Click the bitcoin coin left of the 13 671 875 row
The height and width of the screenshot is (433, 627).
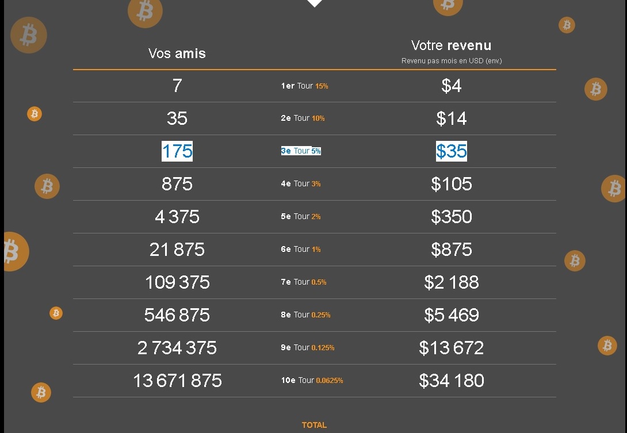coord(41,392)
